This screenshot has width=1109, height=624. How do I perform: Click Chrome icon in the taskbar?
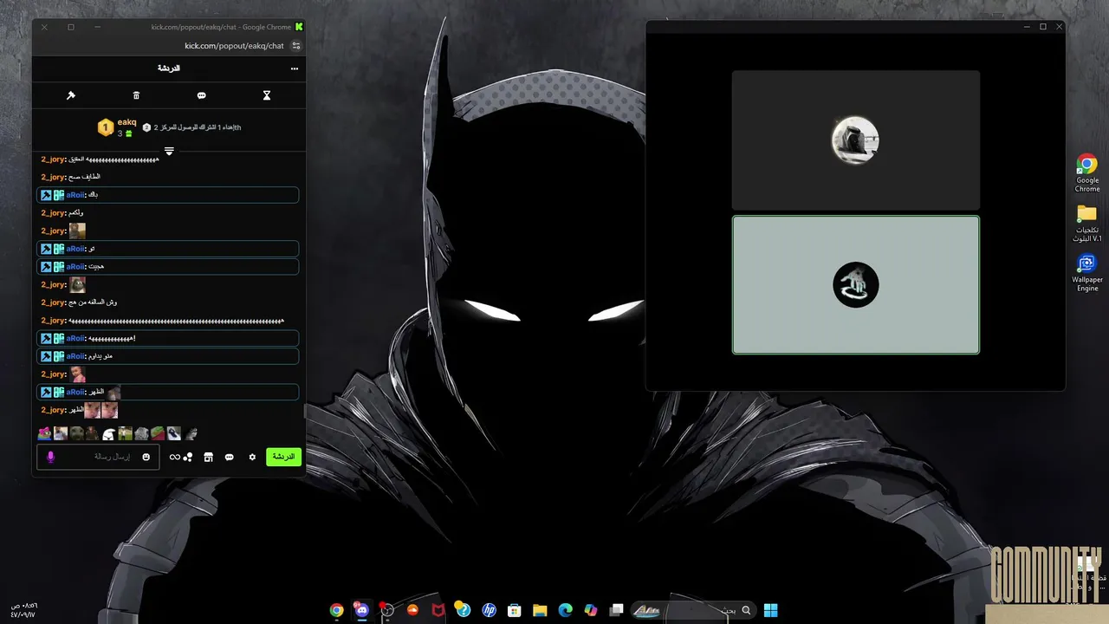tap(336, 610)
